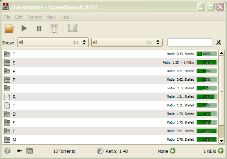Click file icon of torrent T ratio 1.31
The height and width of the screenshot is (159, 227).
click(x=7, y=106)
